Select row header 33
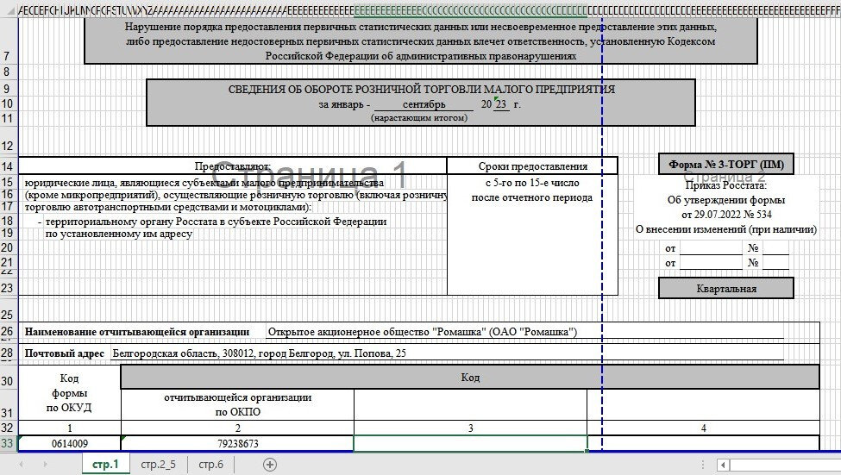This screenshot has width=841, height=475. [x=7, y=443]
